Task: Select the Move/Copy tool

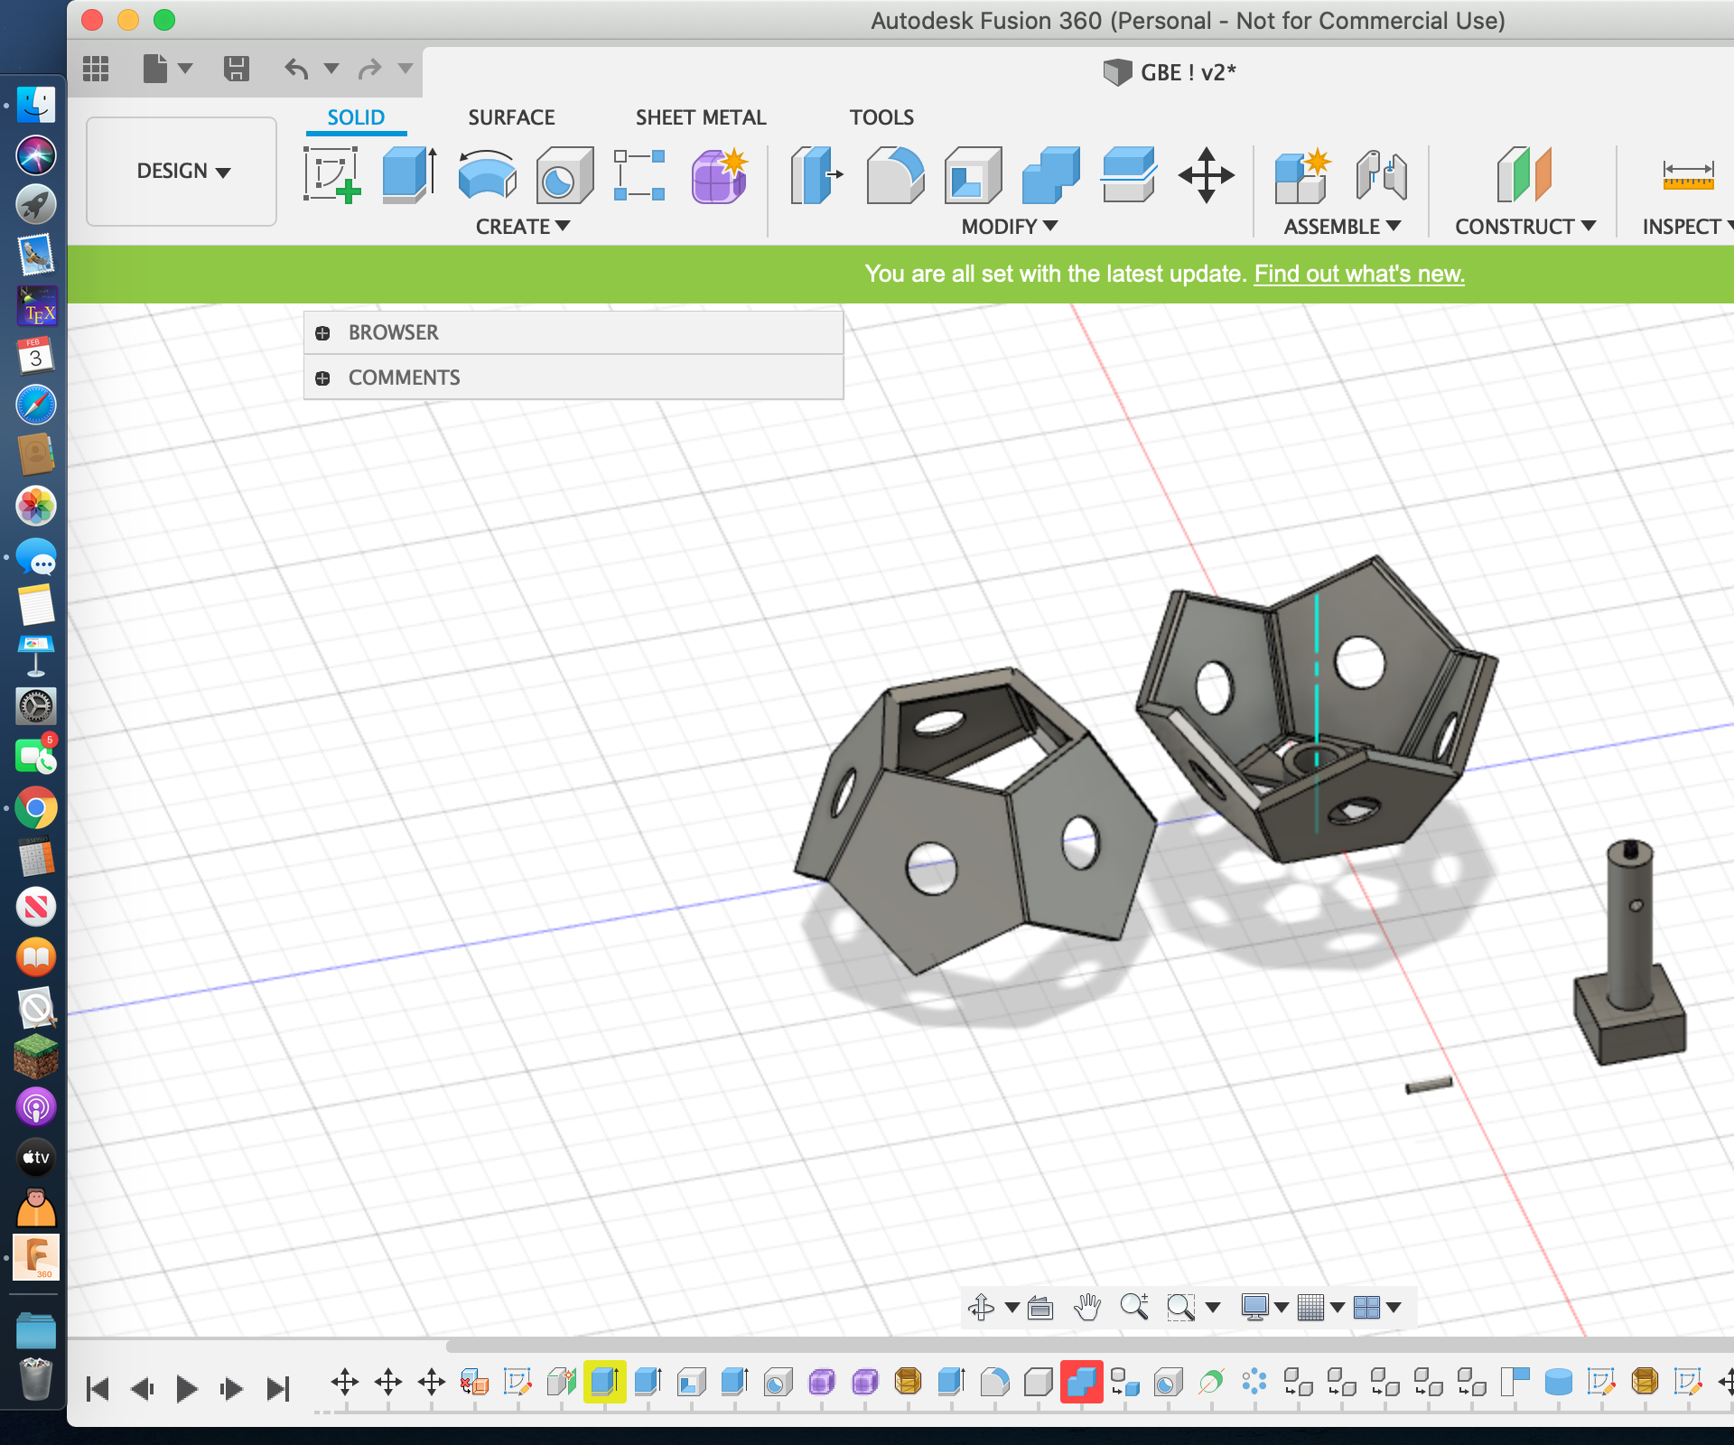Action: [1207, 176]
